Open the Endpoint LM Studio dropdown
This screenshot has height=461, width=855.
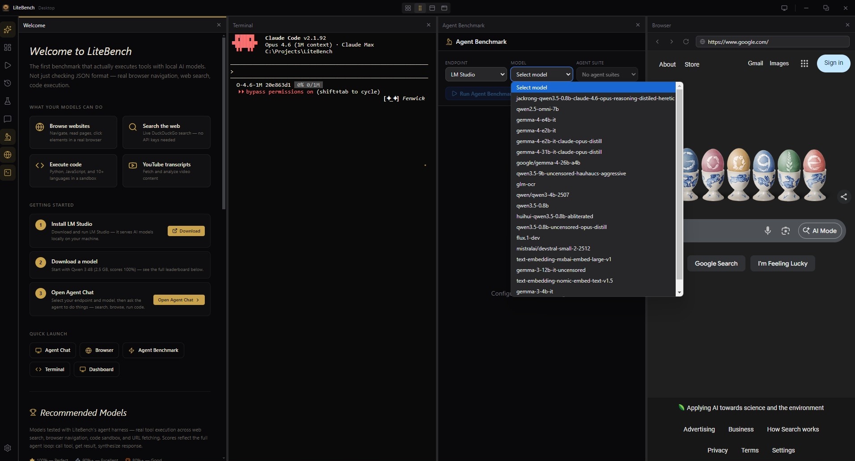point(476,74)
